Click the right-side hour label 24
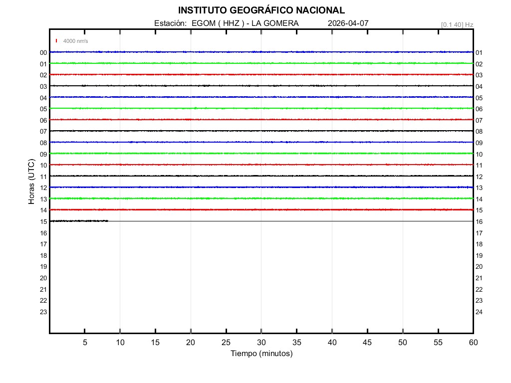This screenshot has height=383, width=511. [479, 312]
